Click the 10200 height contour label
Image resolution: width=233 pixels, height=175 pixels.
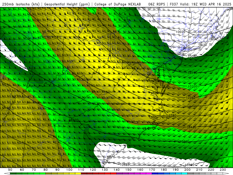pyautogui.click(x=193, y=86)
